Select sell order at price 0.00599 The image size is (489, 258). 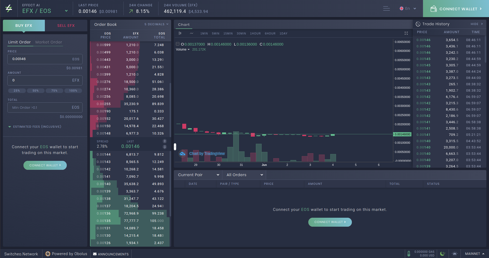[130, 45]
